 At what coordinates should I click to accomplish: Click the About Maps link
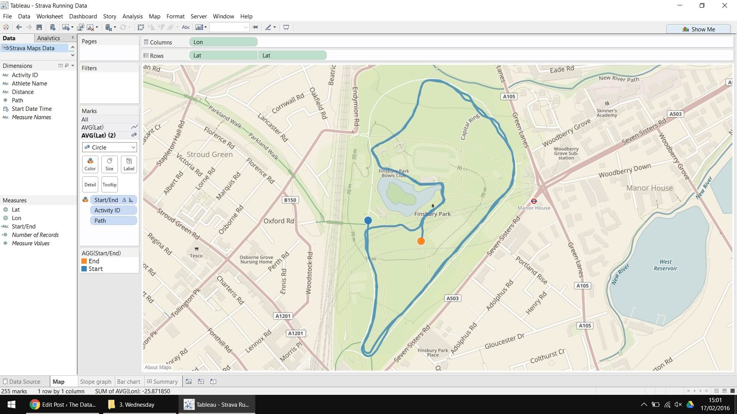(158, 367)
